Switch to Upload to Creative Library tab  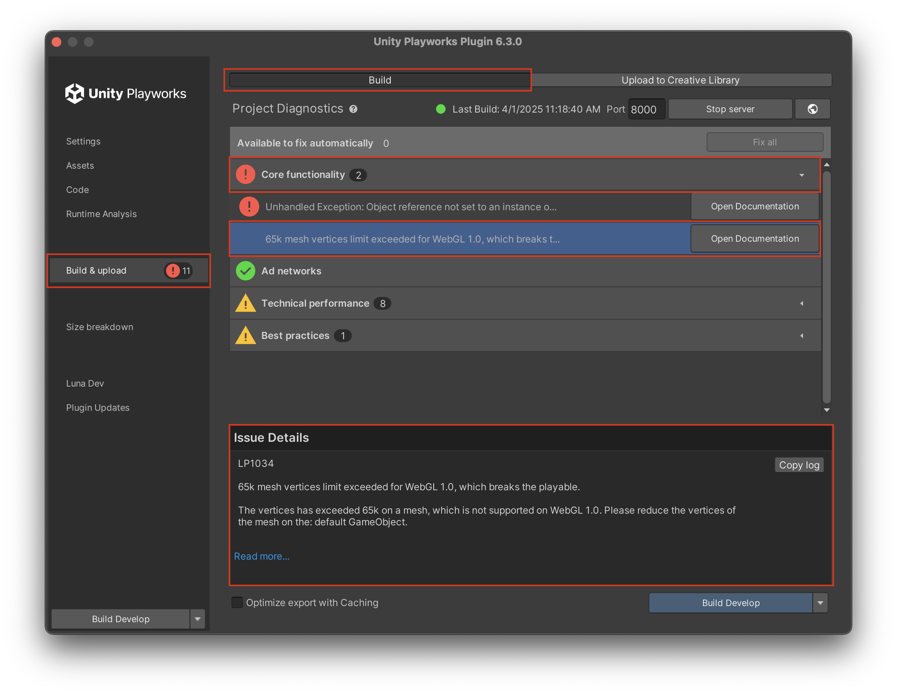[680, 80]
